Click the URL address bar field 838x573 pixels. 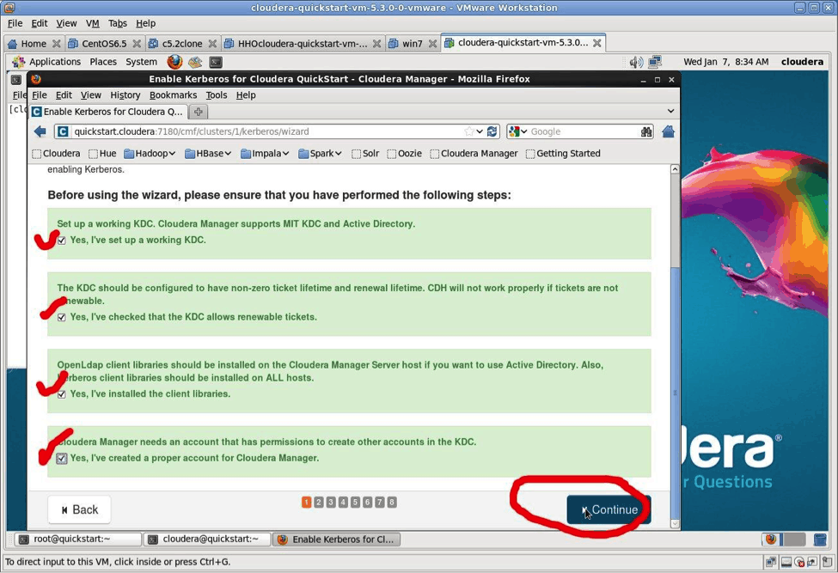pyautogui.click(x=266, y=131)
